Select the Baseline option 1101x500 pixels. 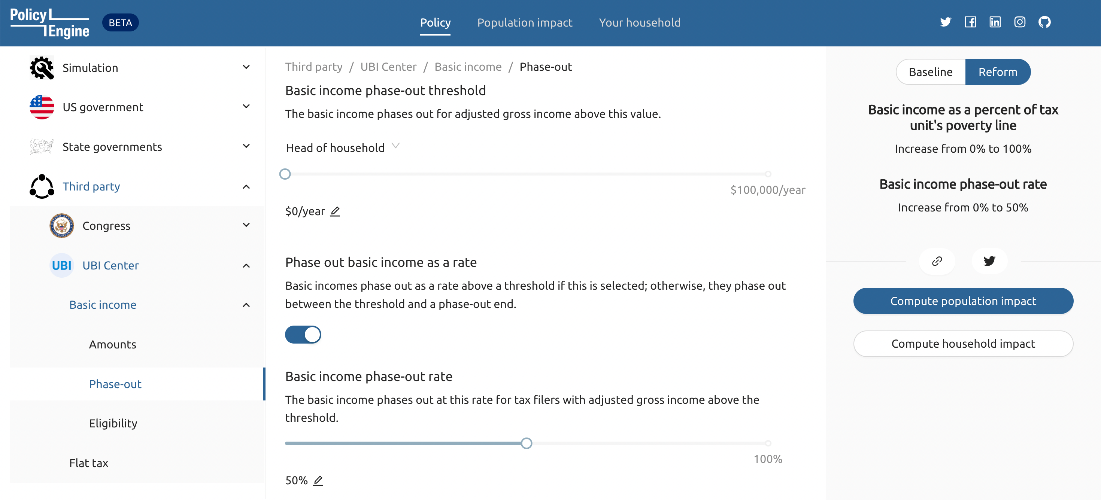(x=931, y=72)
